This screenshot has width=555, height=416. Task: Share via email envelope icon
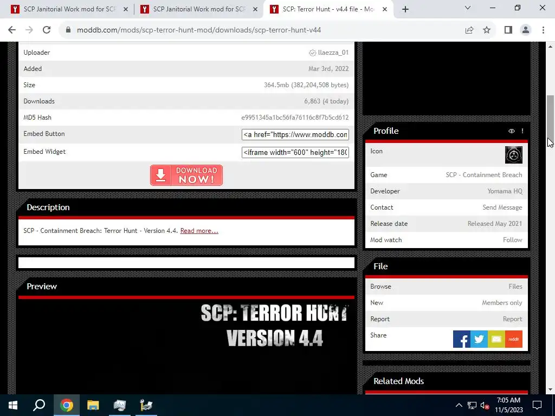pyautogui.click(x=496, y=339)
